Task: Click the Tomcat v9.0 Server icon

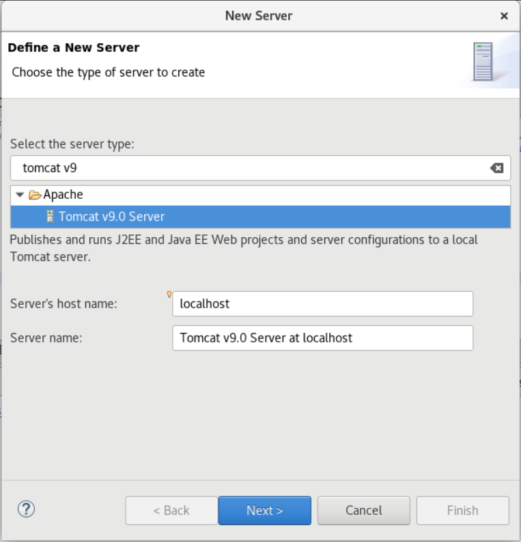Action: [50, 217]
